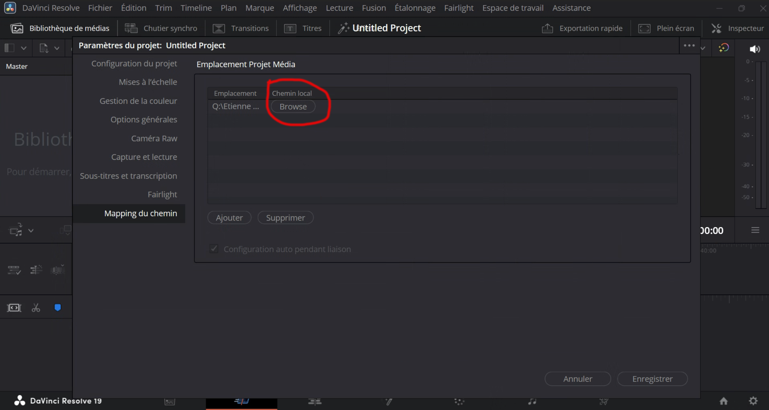Click the Browse button for Chemin local
Screen dimensions: 769x410
tap(293, 107)
